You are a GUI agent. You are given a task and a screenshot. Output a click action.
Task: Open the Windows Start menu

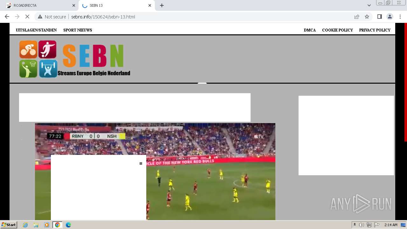pyautogui.click(x=9, y=225)
